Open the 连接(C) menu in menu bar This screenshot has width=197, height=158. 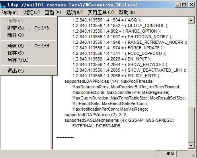[x=10, y=13]
